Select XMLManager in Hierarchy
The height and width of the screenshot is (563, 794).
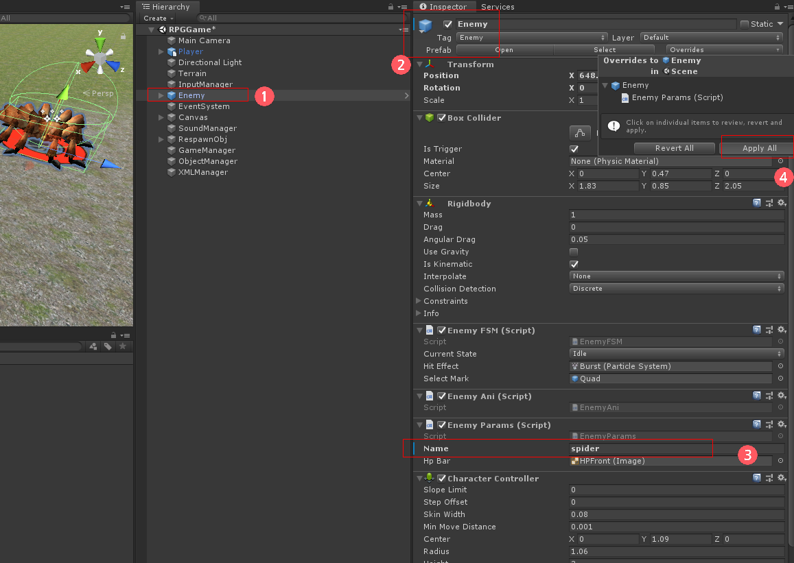click(x=202, y=172)
